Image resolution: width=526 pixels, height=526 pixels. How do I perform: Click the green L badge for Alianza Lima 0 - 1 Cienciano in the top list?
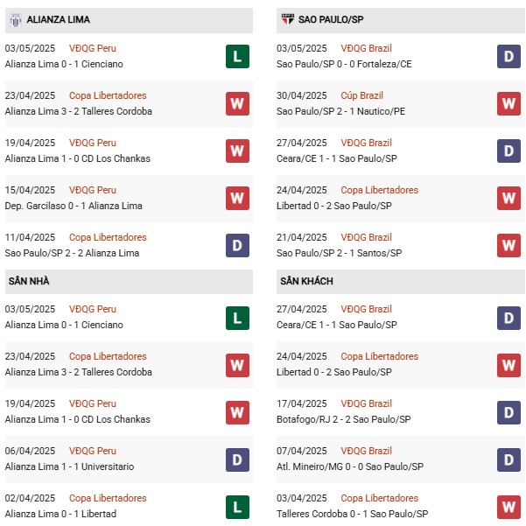click(237, 57)
